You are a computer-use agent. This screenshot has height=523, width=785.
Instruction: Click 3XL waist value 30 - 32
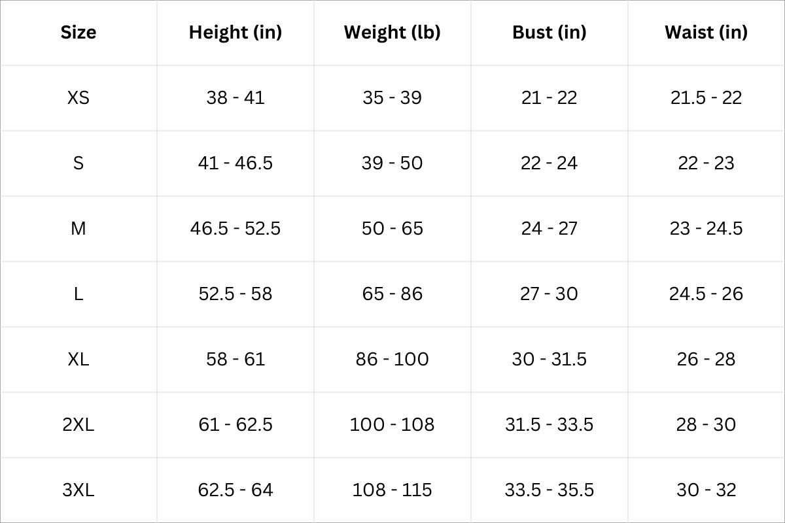coord(706,490)
